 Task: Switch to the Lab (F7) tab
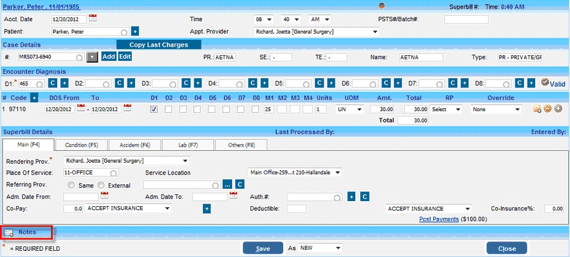pyautogui.click(x=188, y=145)
